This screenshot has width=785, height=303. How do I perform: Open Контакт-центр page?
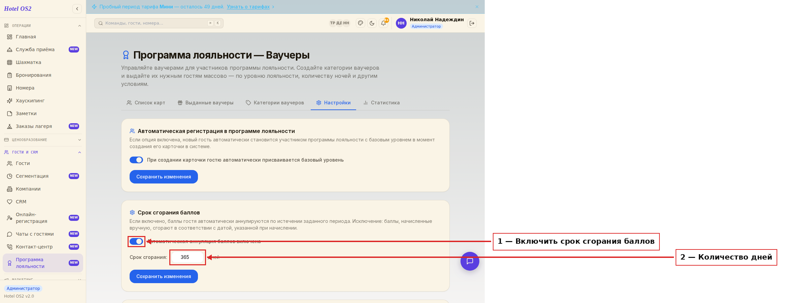43,247
